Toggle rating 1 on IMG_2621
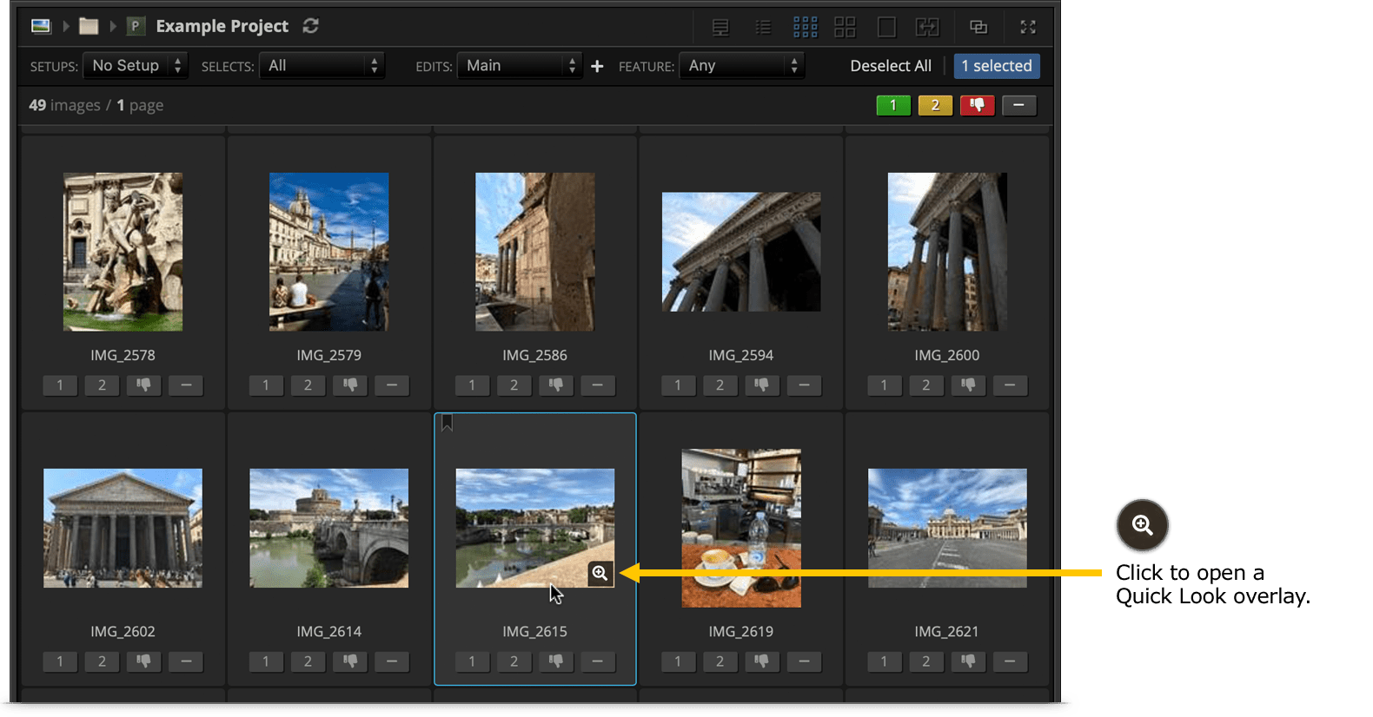 coord(884,661)
